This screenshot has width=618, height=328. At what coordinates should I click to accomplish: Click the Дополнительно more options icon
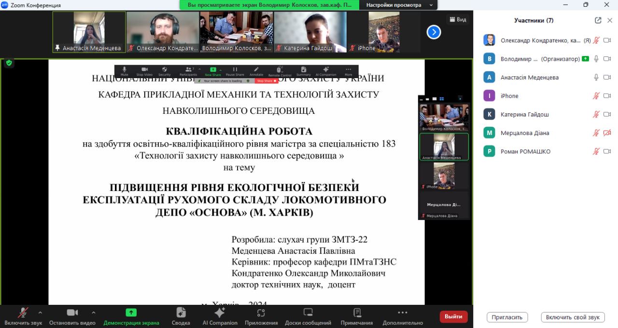403,313
